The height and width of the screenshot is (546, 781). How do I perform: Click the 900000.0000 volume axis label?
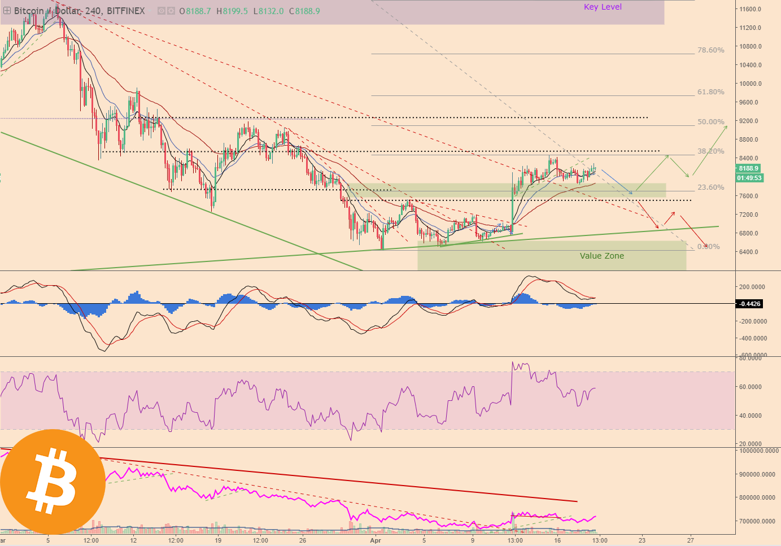pos(758,475)
